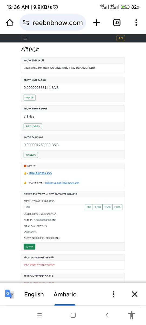Image resolution: width=146 pixels, height=325 pixels.
Task: Close the translate bar
Action: coord(135,294)
